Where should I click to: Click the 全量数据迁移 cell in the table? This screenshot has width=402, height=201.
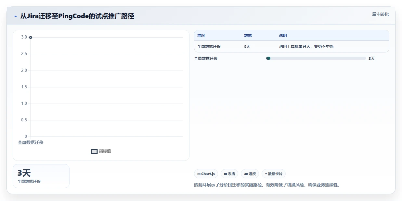(209, 47)
